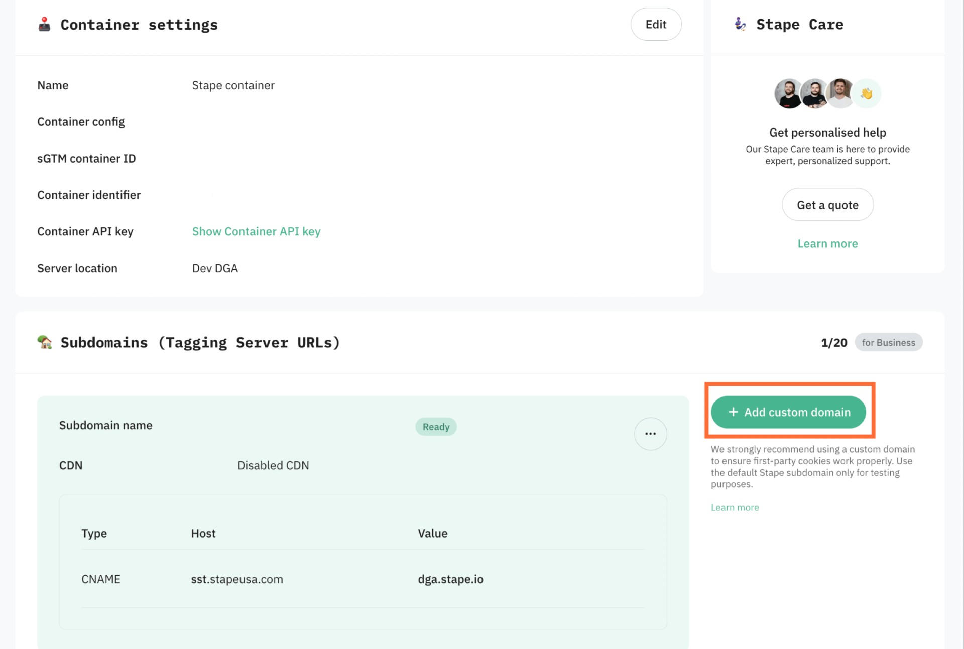
Task: Click the Stape container name value
Action: point(233,85)
